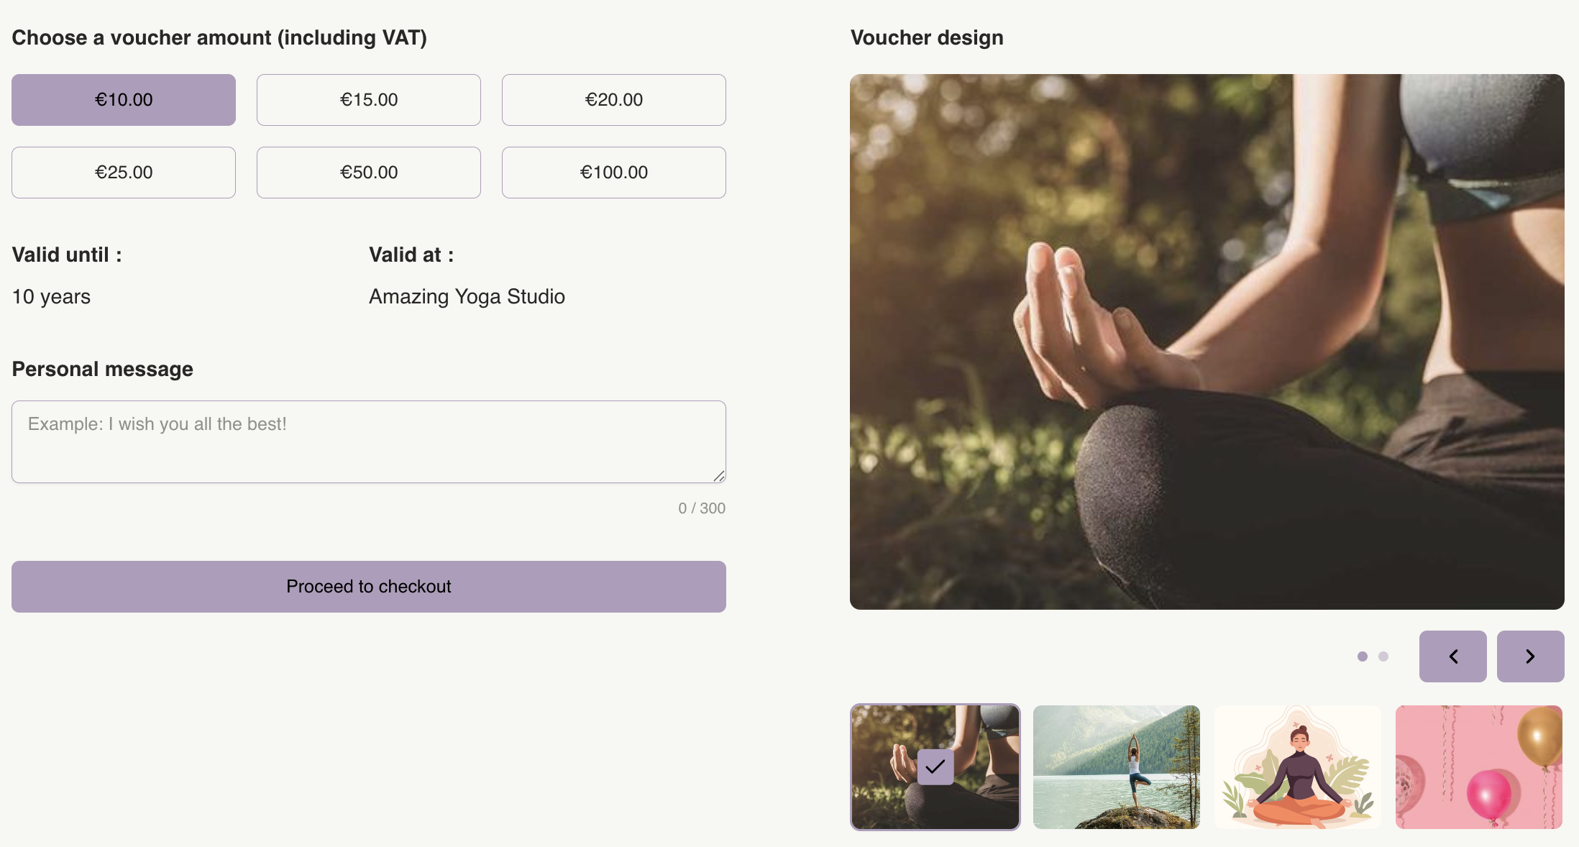Choose the €15.00 voucher amount
The image size is (1579, 847).
pos(369,100)
